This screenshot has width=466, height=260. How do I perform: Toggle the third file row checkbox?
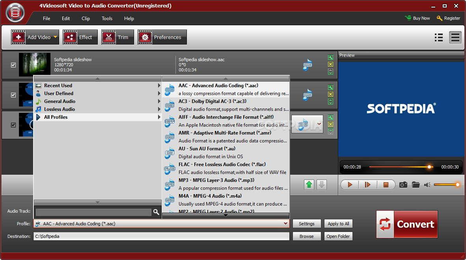coord(13,125)
